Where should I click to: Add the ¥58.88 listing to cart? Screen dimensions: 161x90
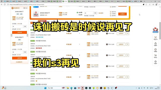point(128,44)
